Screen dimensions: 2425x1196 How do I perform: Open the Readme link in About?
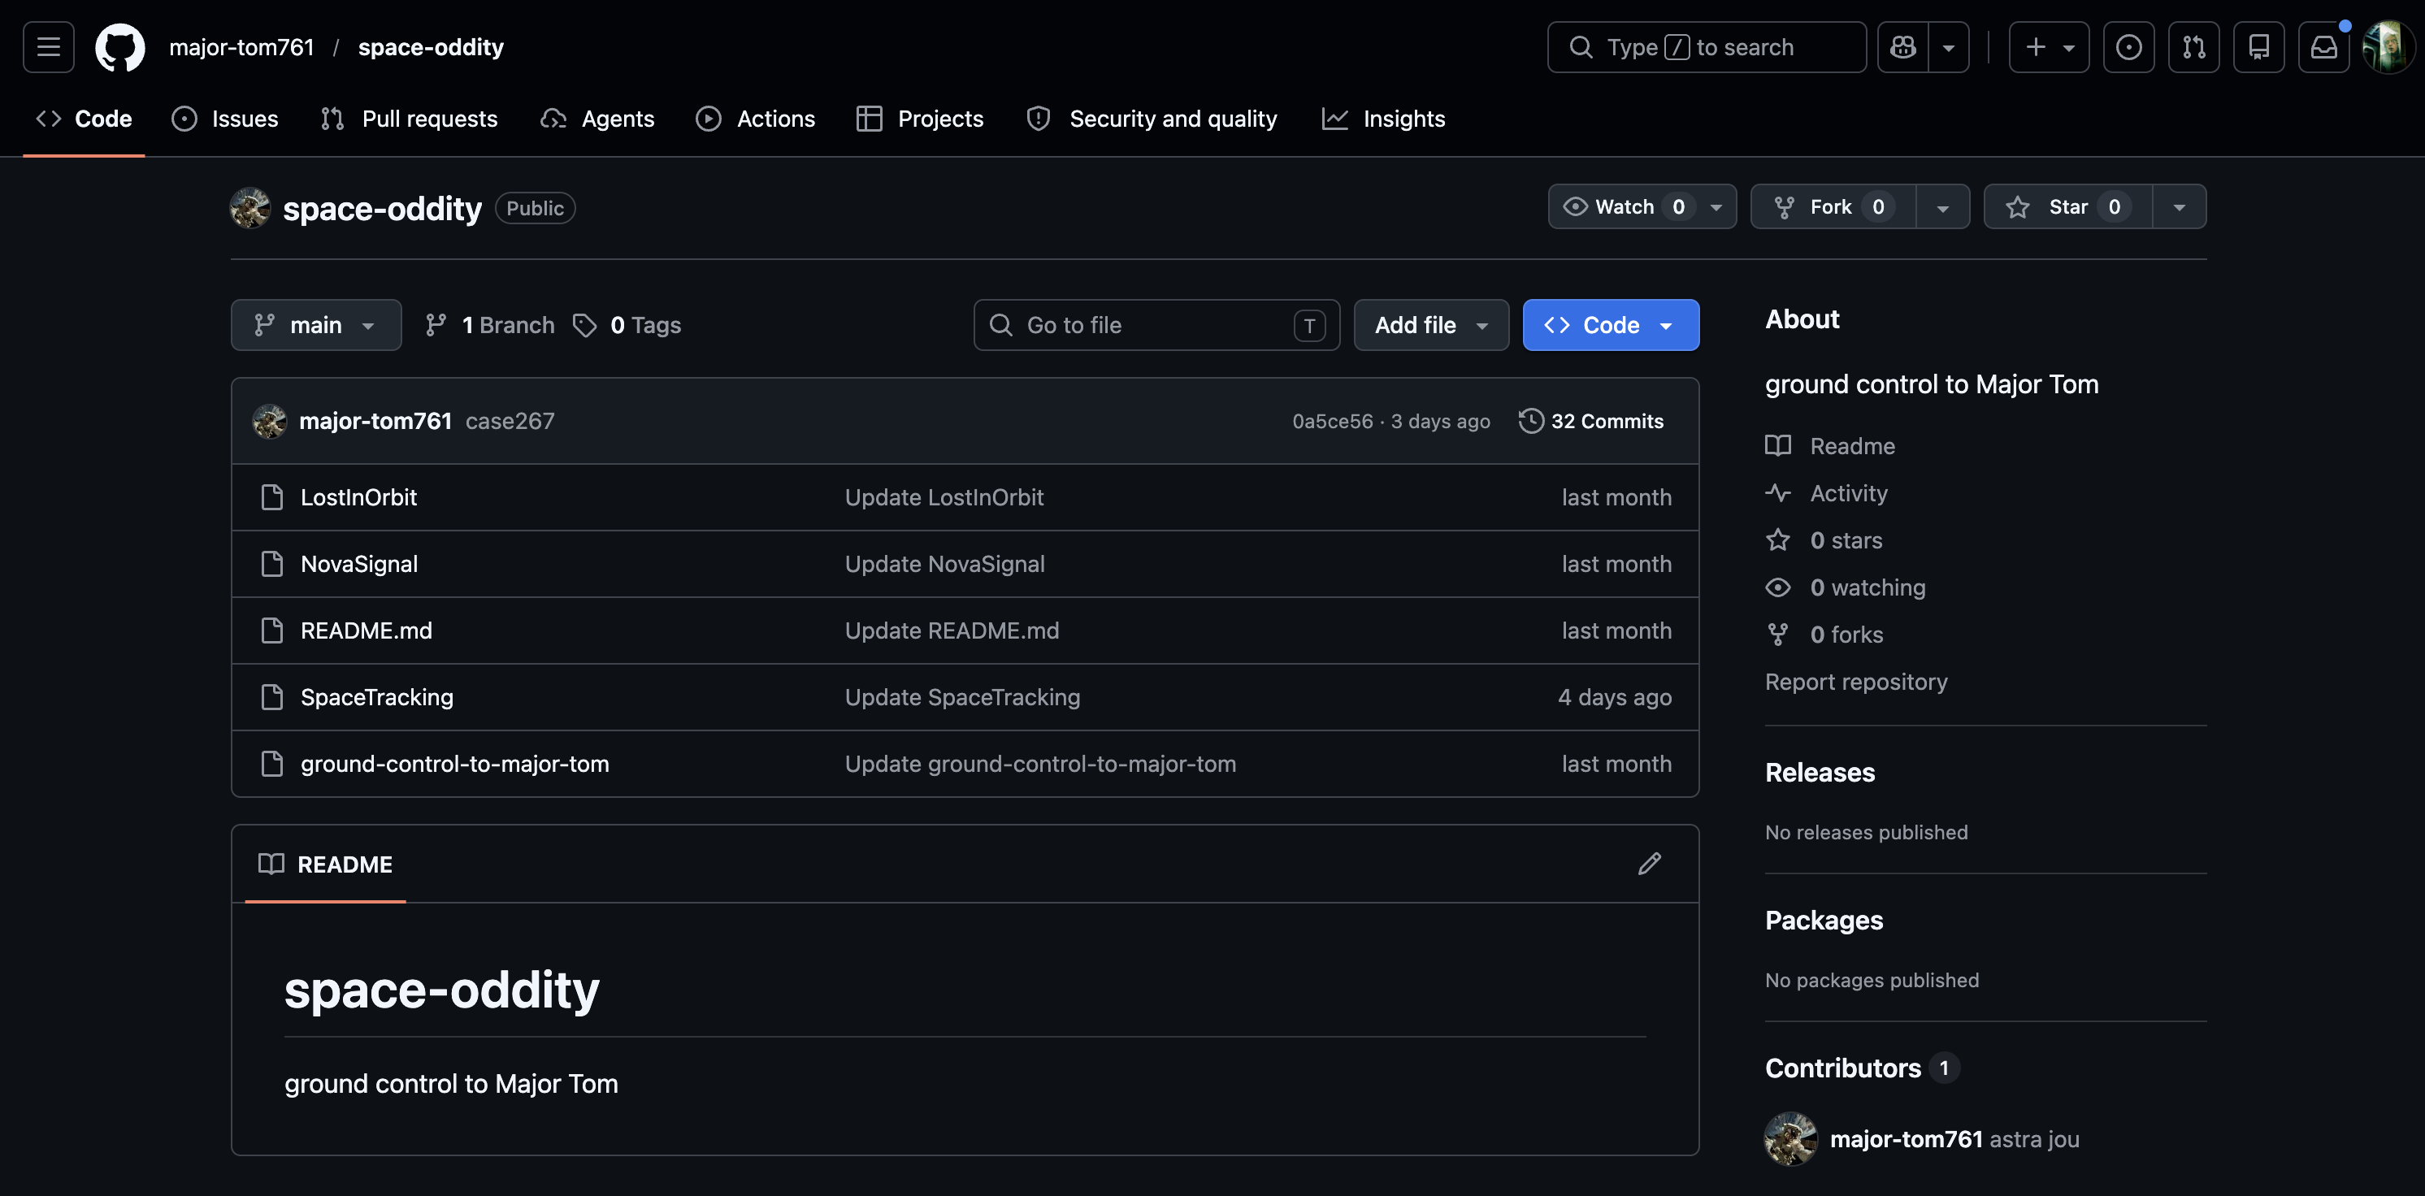[x=1830, y=446]
